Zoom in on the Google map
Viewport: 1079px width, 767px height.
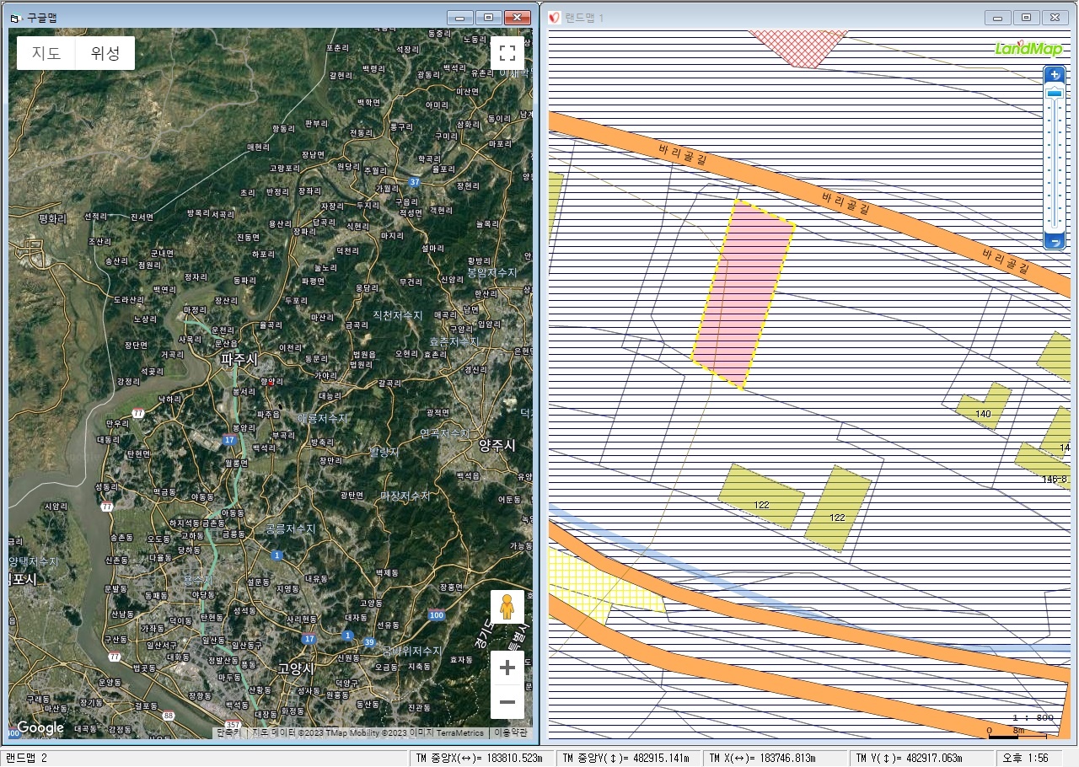click(x=507, y=668)
